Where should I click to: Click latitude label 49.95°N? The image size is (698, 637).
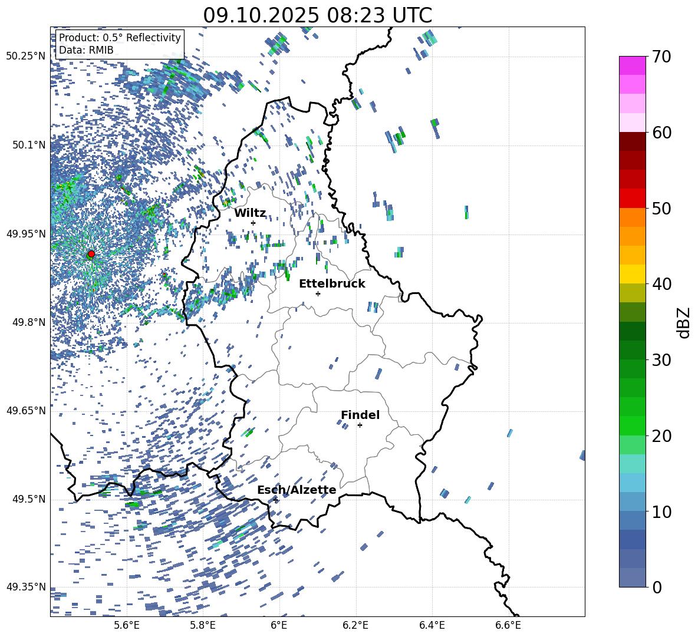click(26, 233)
